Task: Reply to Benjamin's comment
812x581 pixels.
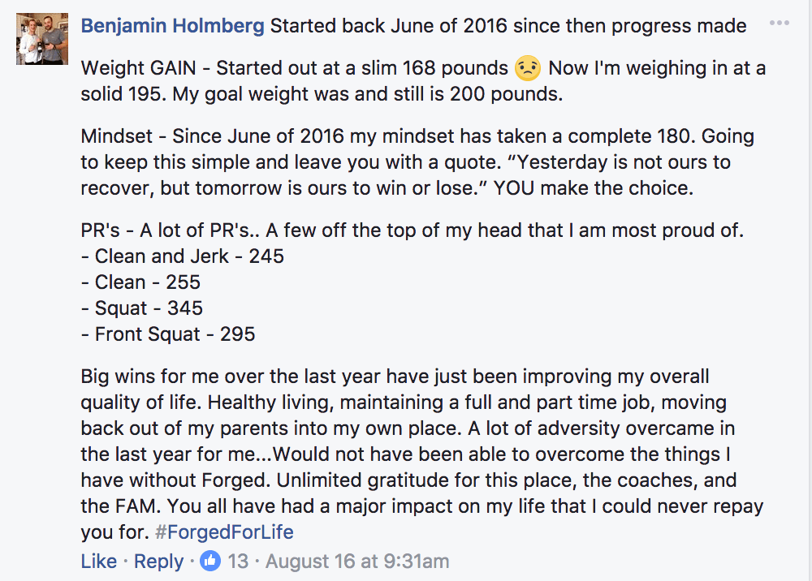Action: tap(158, 561)
